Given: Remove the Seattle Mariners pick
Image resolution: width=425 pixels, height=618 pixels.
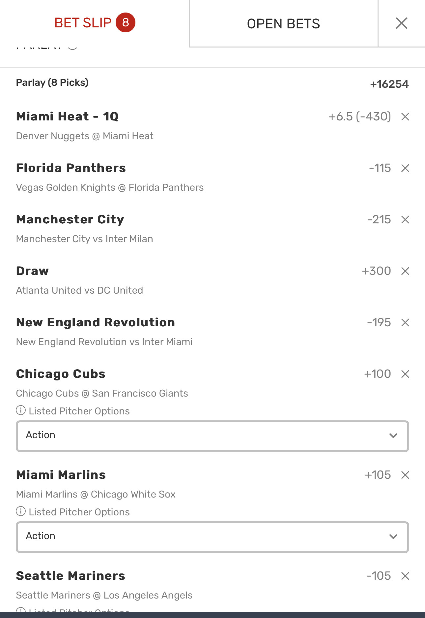Looking at the screenshot, I should (405, 576).
